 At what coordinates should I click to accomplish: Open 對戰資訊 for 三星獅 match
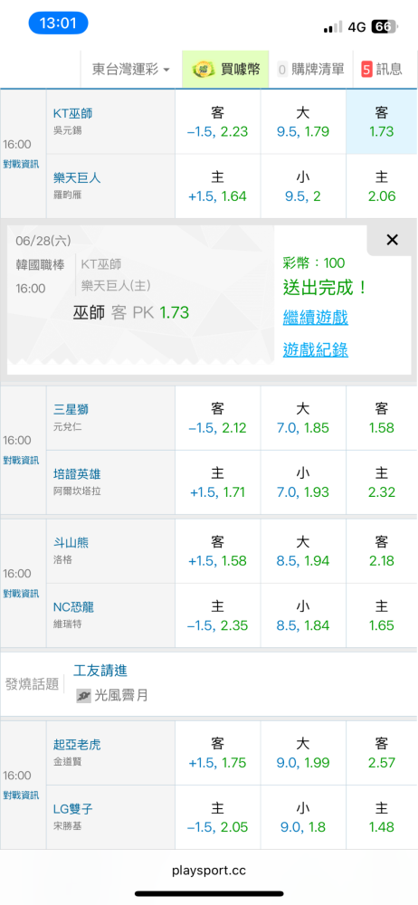coord(21,460)
